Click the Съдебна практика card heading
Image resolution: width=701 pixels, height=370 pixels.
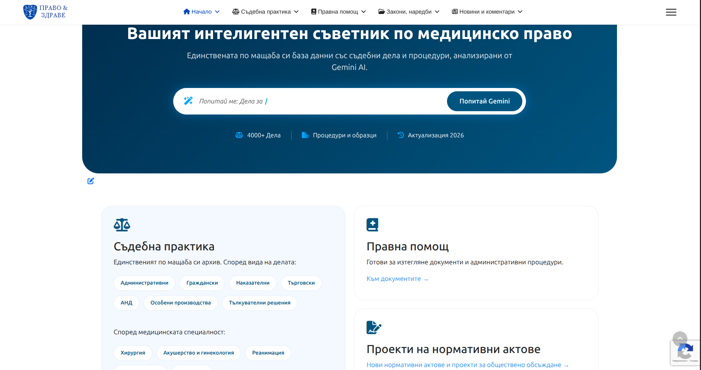[164, 246]
